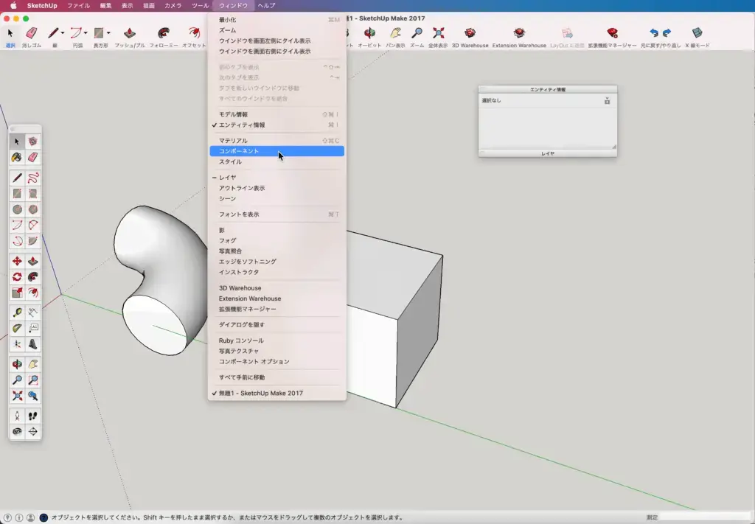755x524 pixels.
Task: Select the Scale tool in left palette
Action: point(17,293)
